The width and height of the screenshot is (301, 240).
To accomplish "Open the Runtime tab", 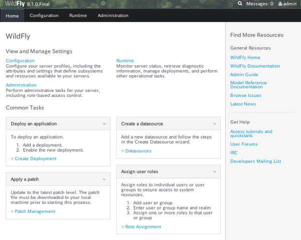I will (78, 16).
